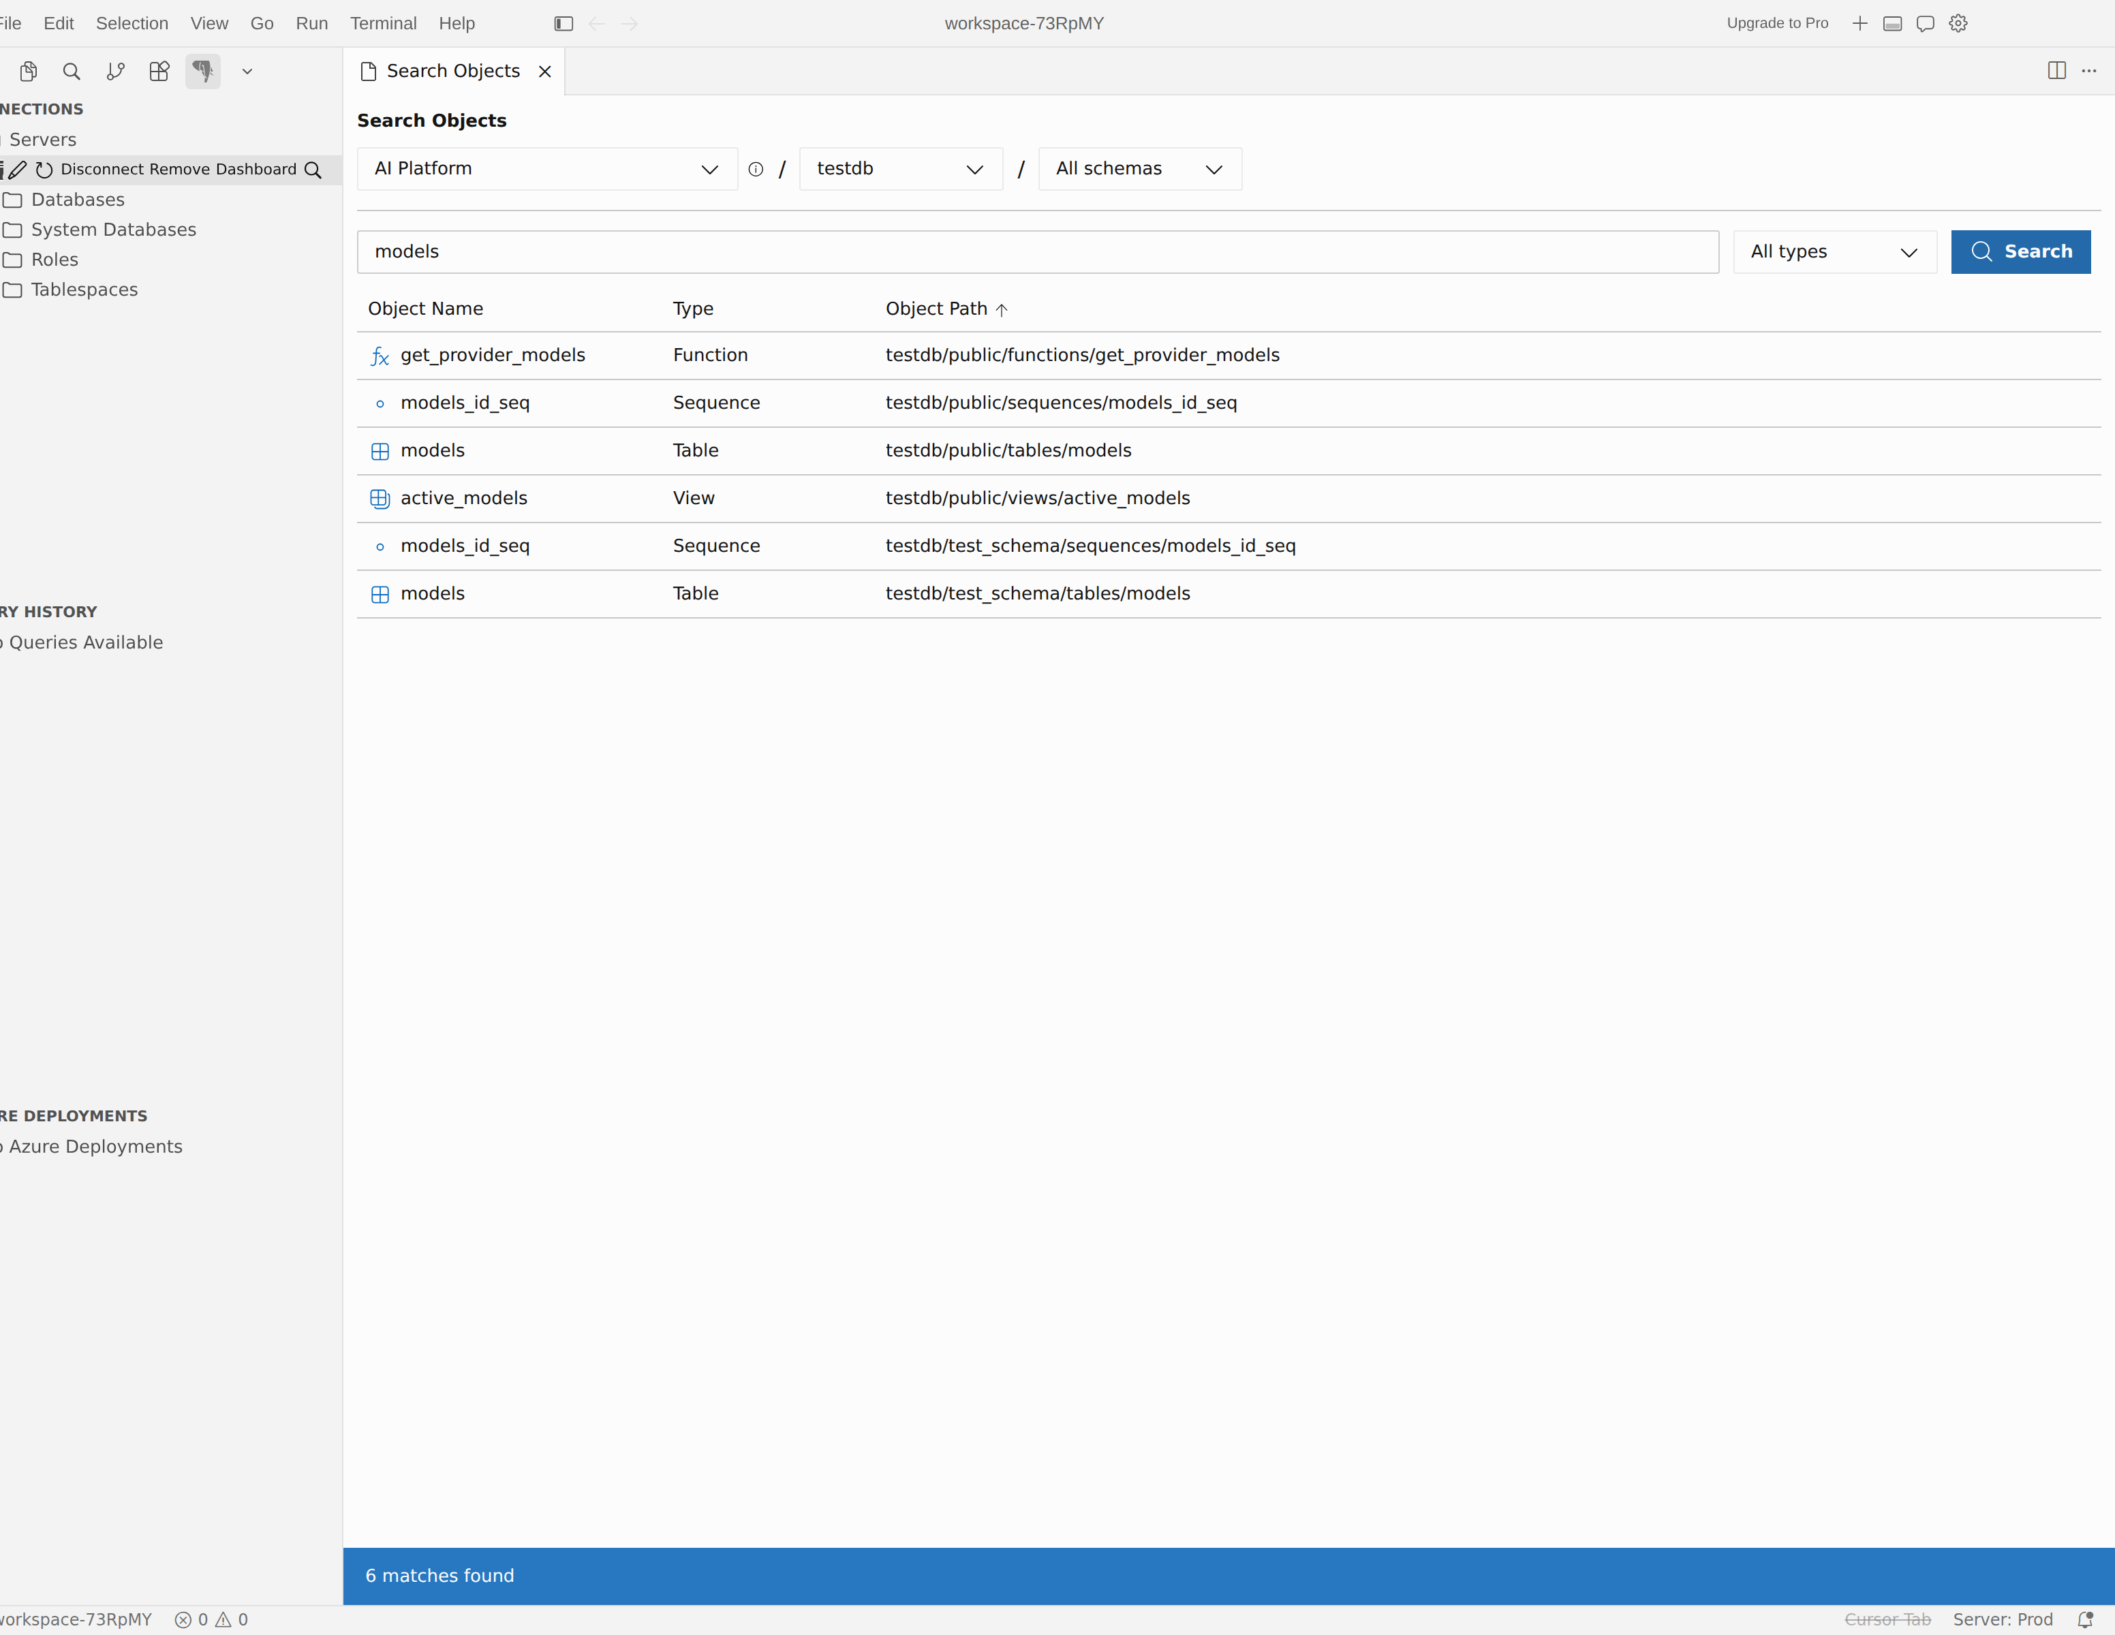Open the Edit menu
The width and height of the screenshot is (2115, 1635).
(58, 23)
